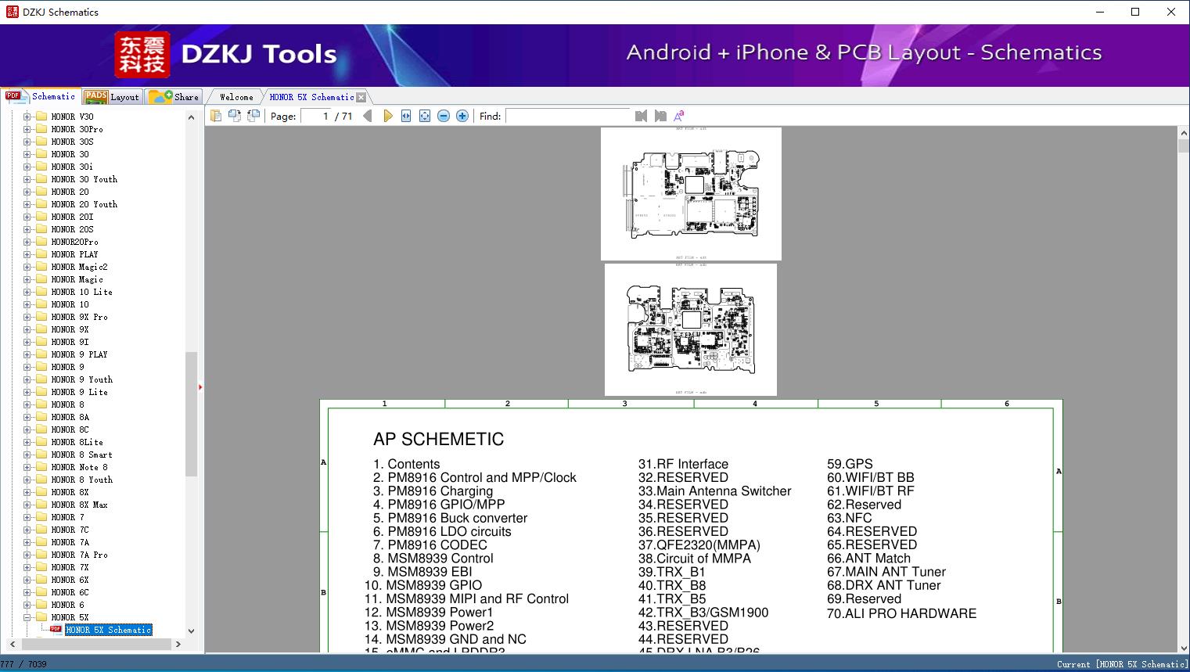Click the HONOR 8 Smart folder icon
Screen dimensions: 1190x672
click(x=41, y=455)
